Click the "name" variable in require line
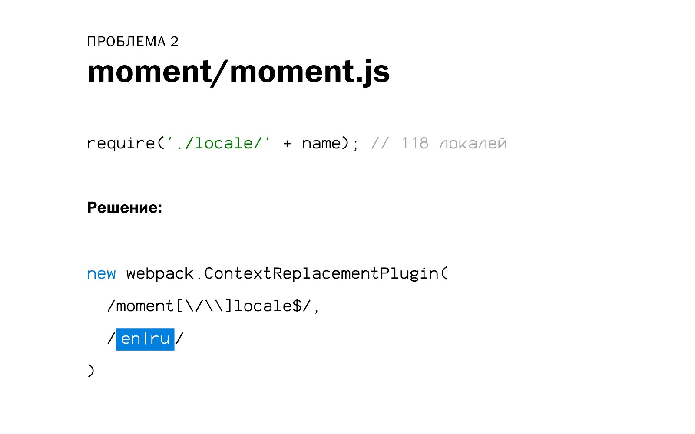The width and height of the screenshot is (695, 434). (321, 143)
